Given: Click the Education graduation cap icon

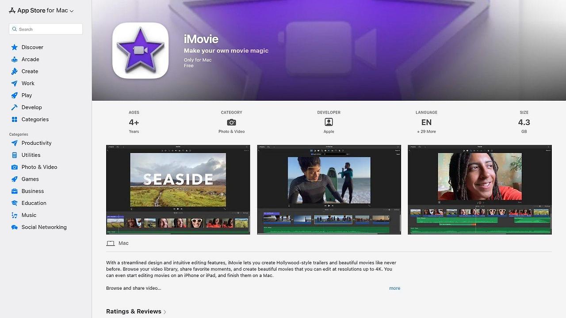Looking at the screenshot, I should coord(15,203).
